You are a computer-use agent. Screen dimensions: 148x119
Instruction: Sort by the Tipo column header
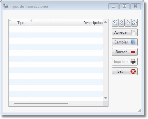(19, 23)
